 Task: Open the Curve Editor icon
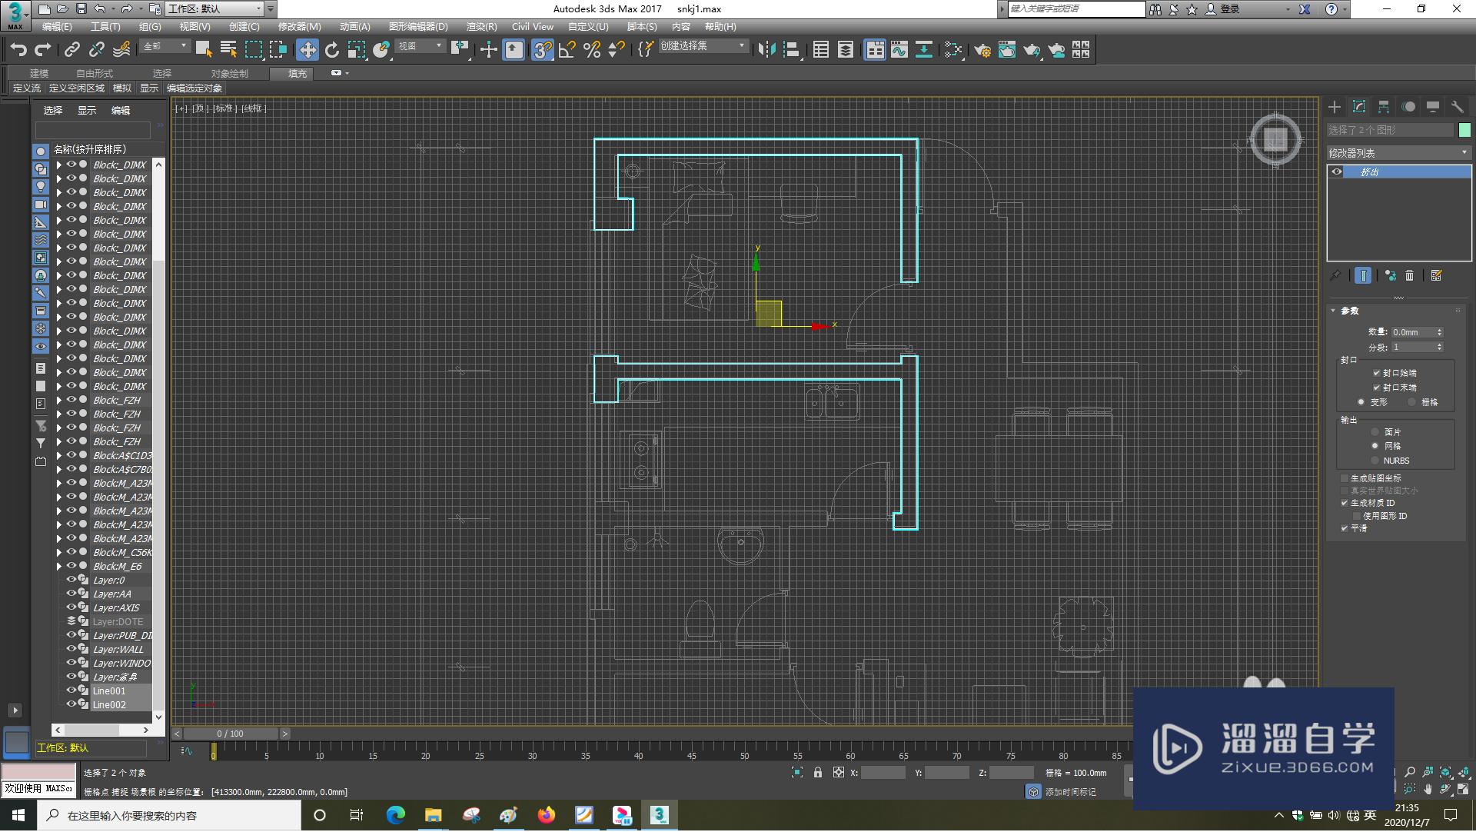(x=899, y=50)
